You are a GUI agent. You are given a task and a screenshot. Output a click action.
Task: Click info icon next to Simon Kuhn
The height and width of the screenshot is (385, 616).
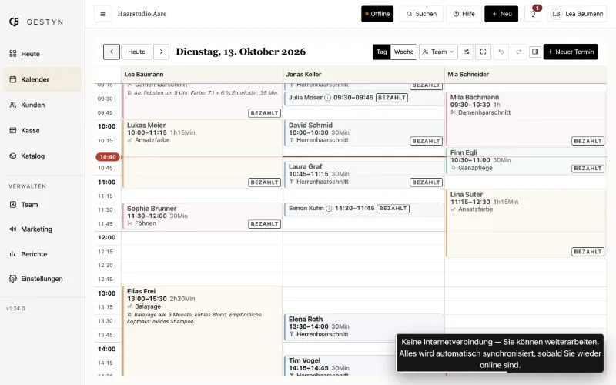[x=329, y=209]
